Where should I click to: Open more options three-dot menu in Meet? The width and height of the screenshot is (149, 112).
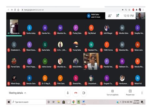(142, 93)
